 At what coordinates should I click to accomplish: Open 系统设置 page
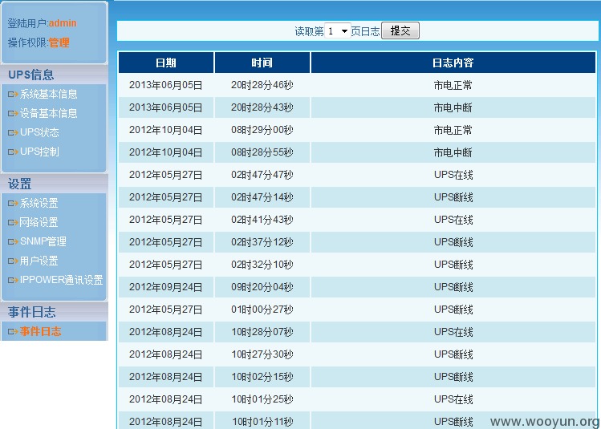(39, 203)
